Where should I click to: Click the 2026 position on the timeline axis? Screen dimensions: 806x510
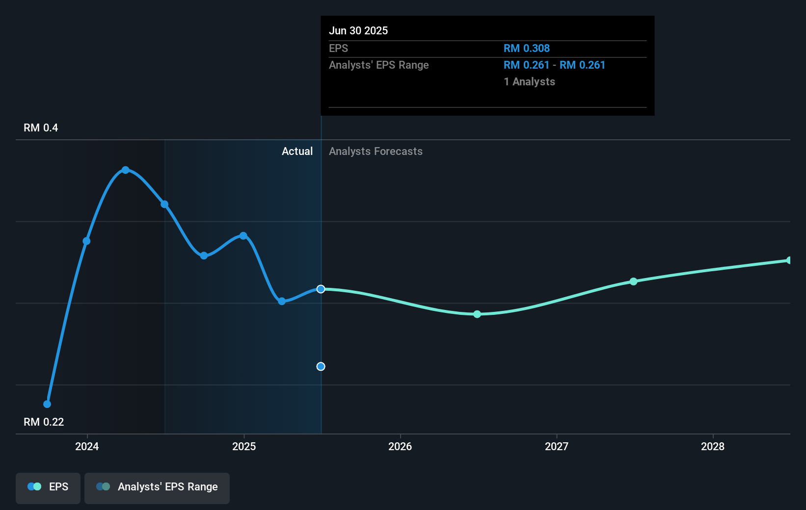[401, 447]
